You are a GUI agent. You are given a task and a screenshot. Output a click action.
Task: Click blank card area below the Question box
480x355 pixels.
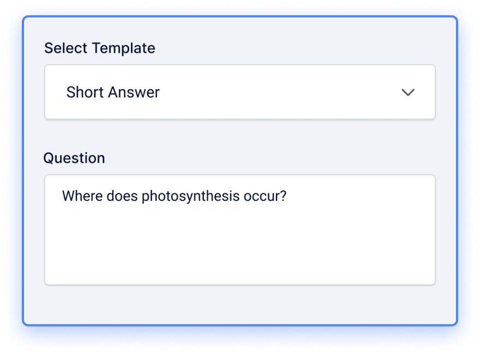coord(239,304)
